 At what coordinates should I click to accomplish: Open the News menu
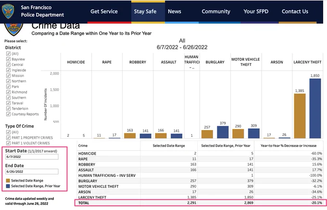175,12
